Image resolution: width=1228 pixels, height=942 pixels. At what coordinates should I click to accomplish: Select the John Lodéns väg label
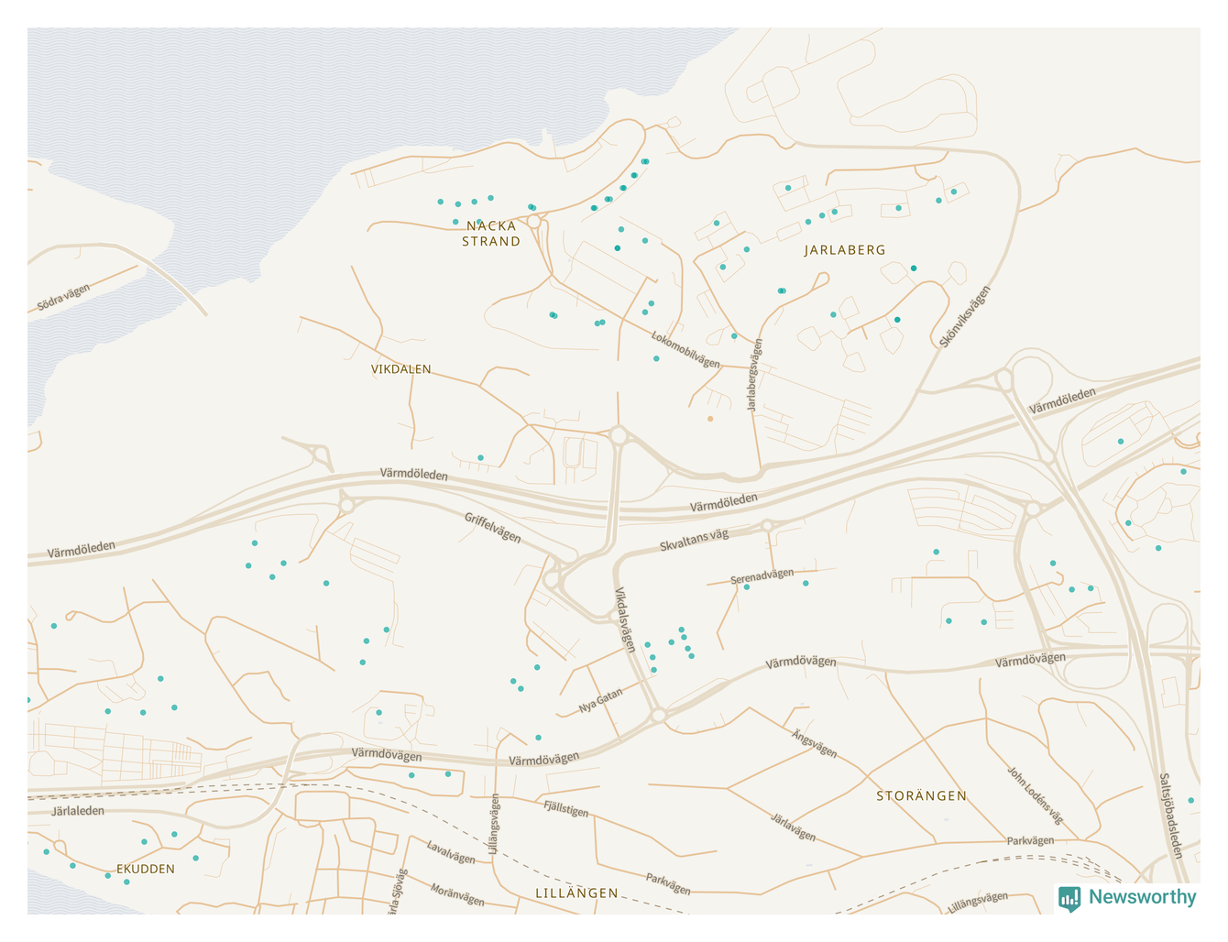[1036, 795]
